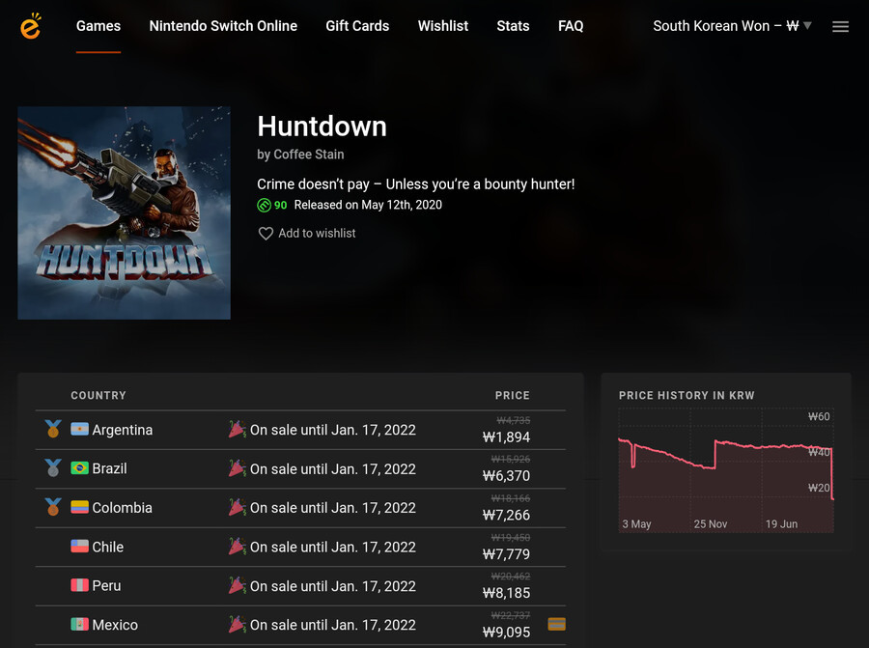
Task: Click the ₩1,894 Argentina sale price
Action: [506, 437]
